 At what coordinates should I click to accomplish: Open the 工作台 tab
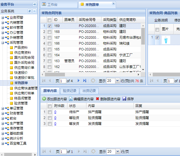click(x=59, y=4)
